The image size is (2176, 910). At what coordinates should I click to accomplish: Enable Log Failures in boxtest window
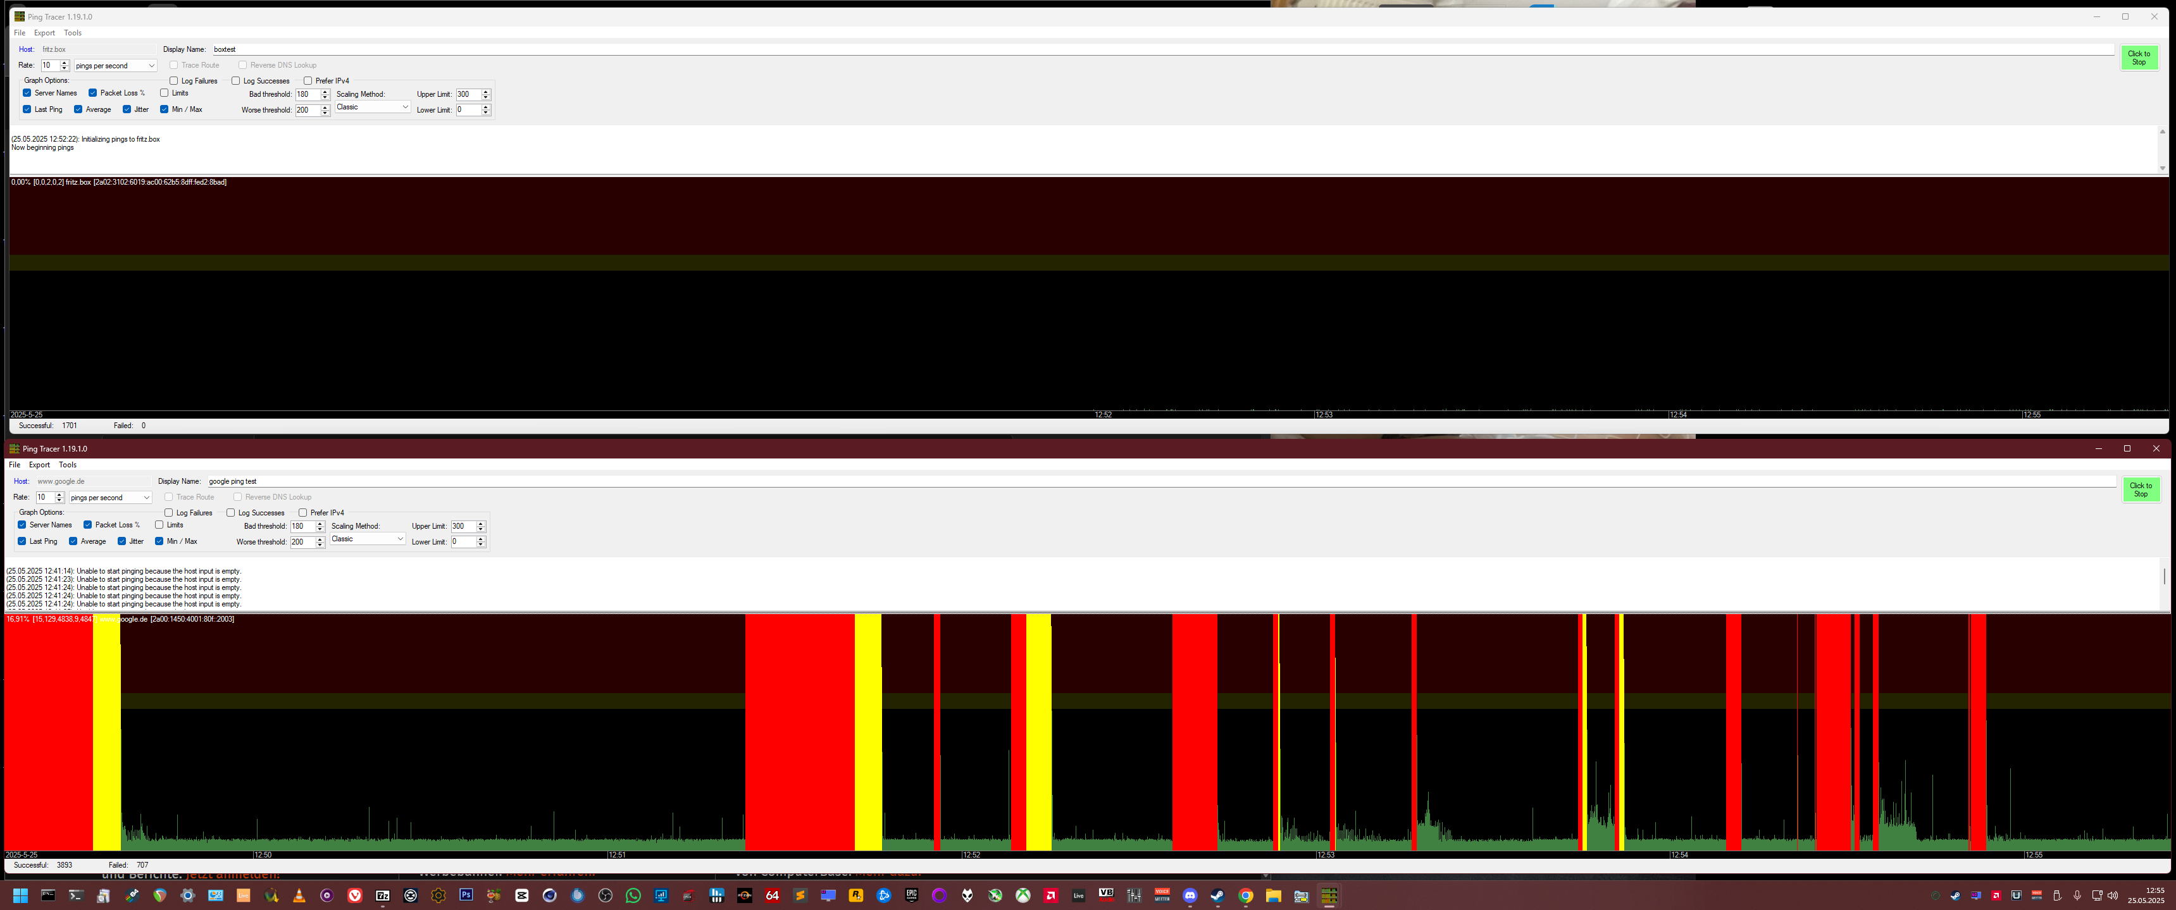click(174, 81)
